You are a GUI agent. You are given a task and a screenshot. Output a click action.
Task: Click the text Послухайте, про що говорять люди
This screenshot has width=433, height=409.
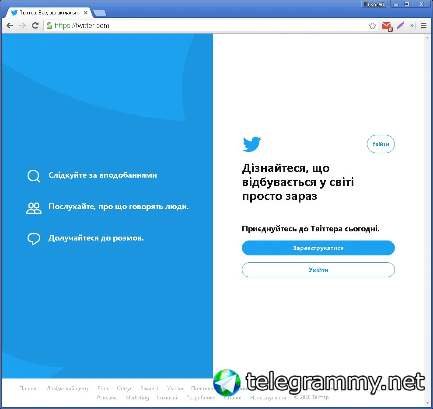[119, 207]
